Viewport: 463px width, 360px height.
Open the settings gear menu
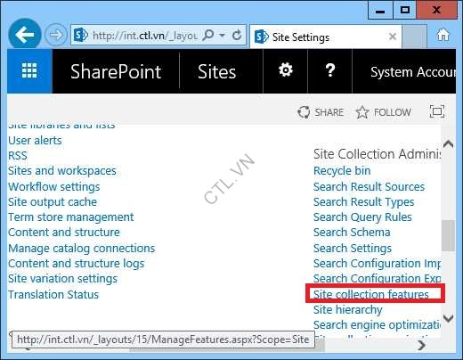pyautogui.click(x=286, y=70)
